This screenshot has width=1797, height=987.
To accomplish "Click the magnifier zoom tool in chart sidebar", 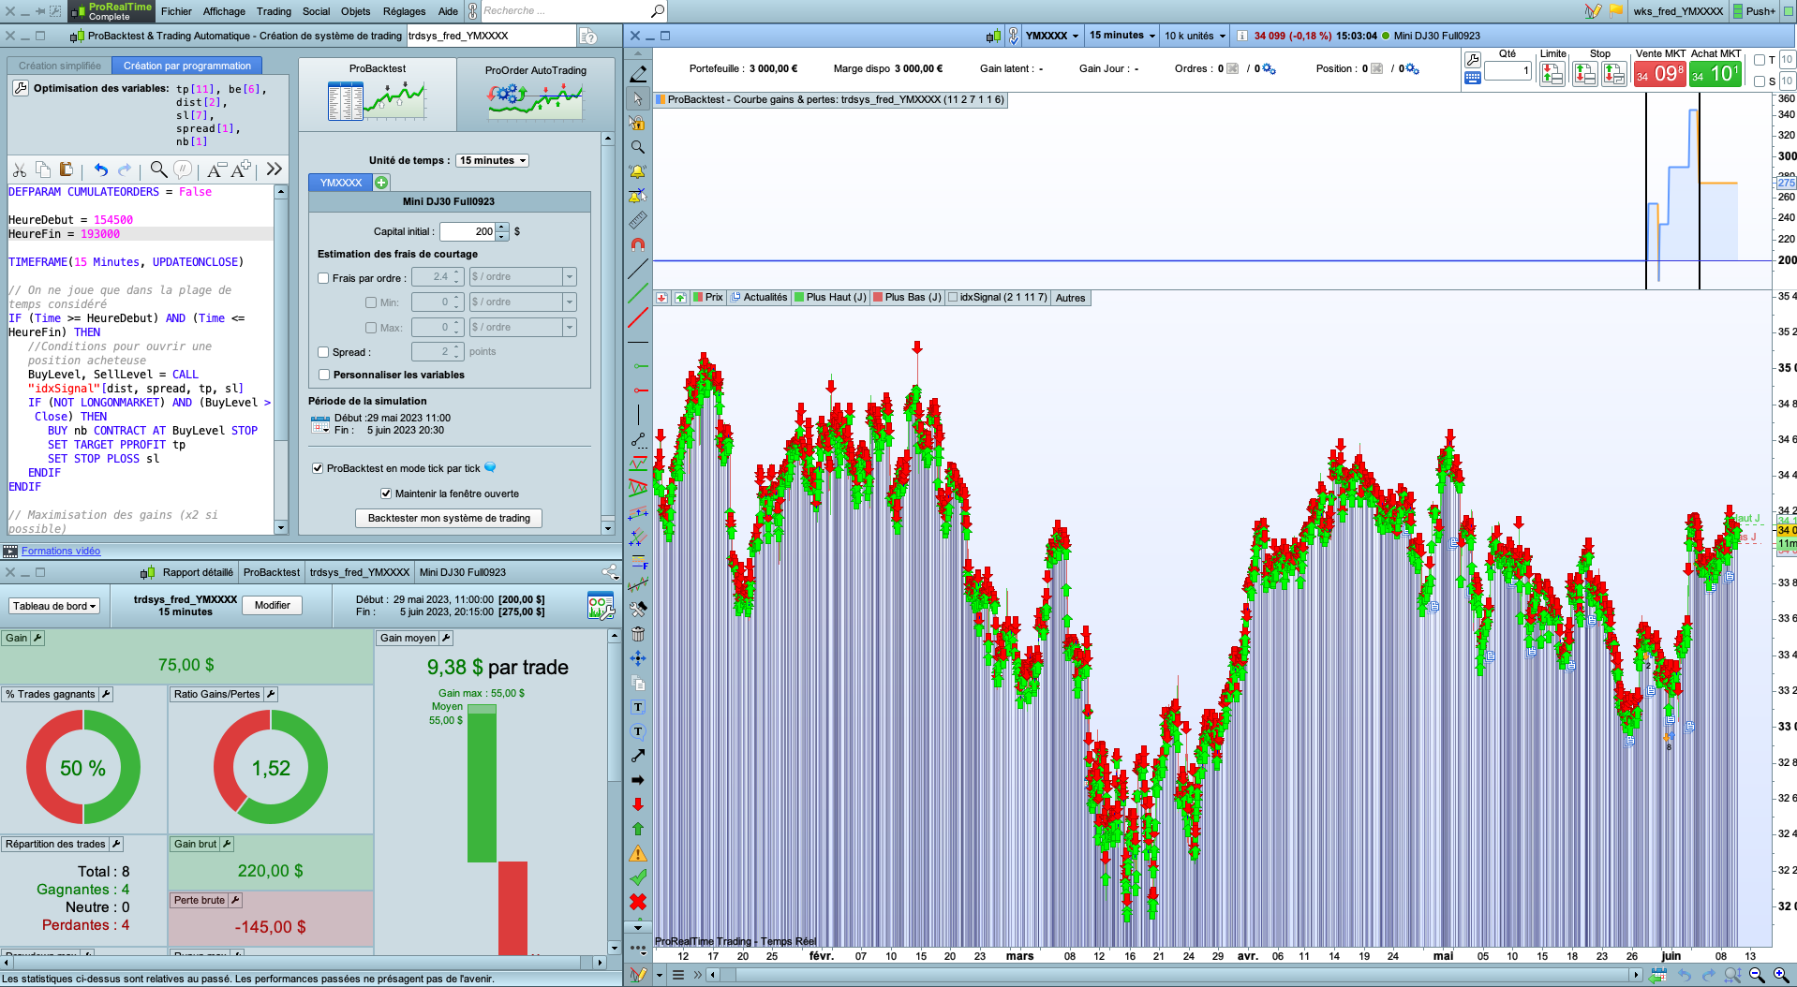I will pyautogui.click(x=638, y=147).
